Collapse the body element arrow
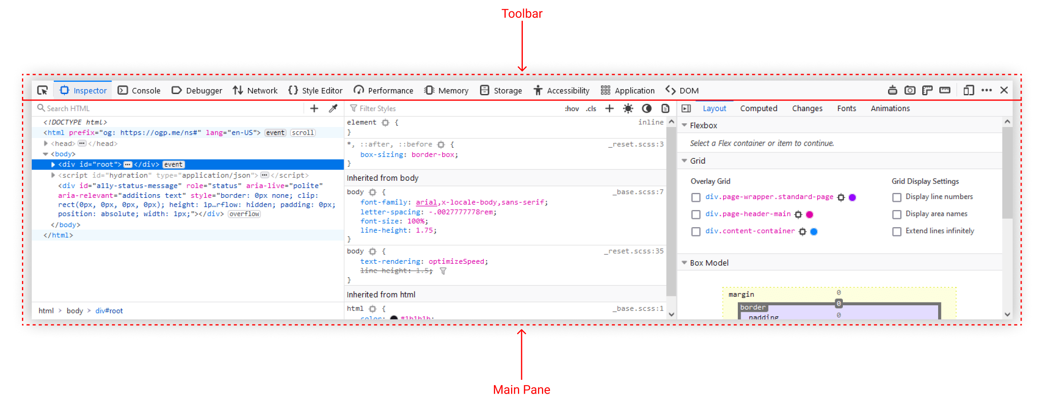The width and height of the screenshot is (1044, 403). tap(46, 154)
